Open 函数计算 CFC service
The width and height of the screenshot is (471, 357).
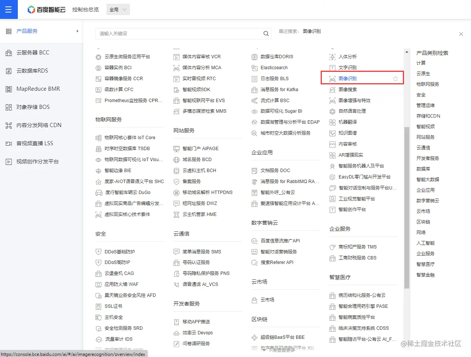pos(119,90)
